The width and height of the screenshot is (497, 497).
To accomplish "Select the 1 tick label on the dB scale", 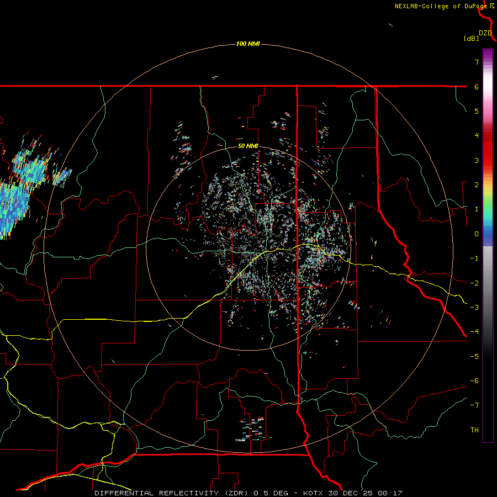I will 477,209.
